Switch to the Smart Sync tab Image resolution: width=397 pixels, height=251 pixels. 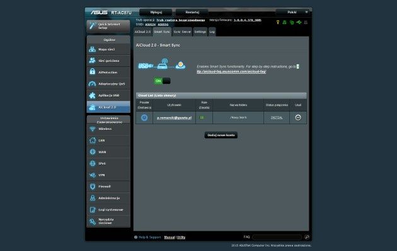pyautogui.click(x=162, y=32)
